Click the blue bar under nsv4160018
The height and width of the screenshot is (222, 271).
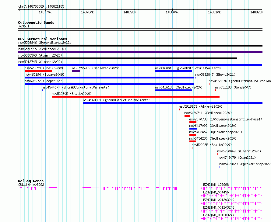174,71
